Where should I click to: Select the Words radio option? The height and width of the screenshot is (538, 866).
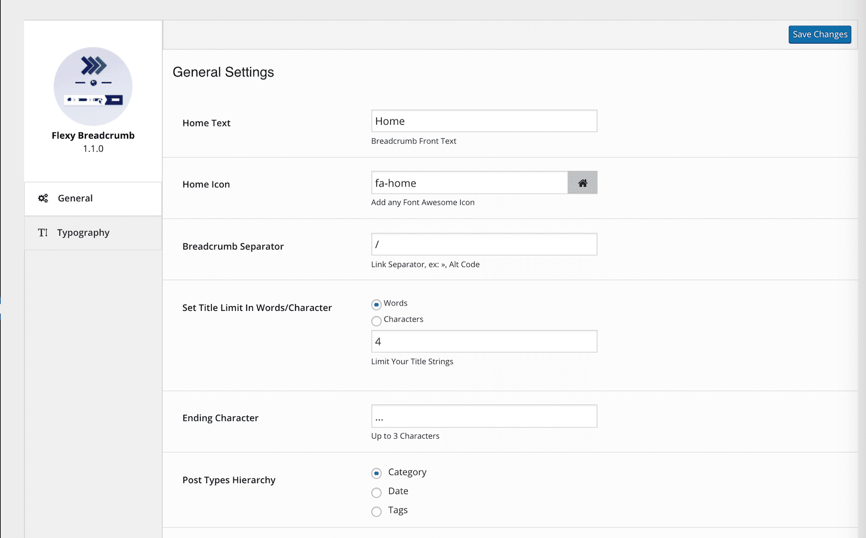(x=376, y=305)
